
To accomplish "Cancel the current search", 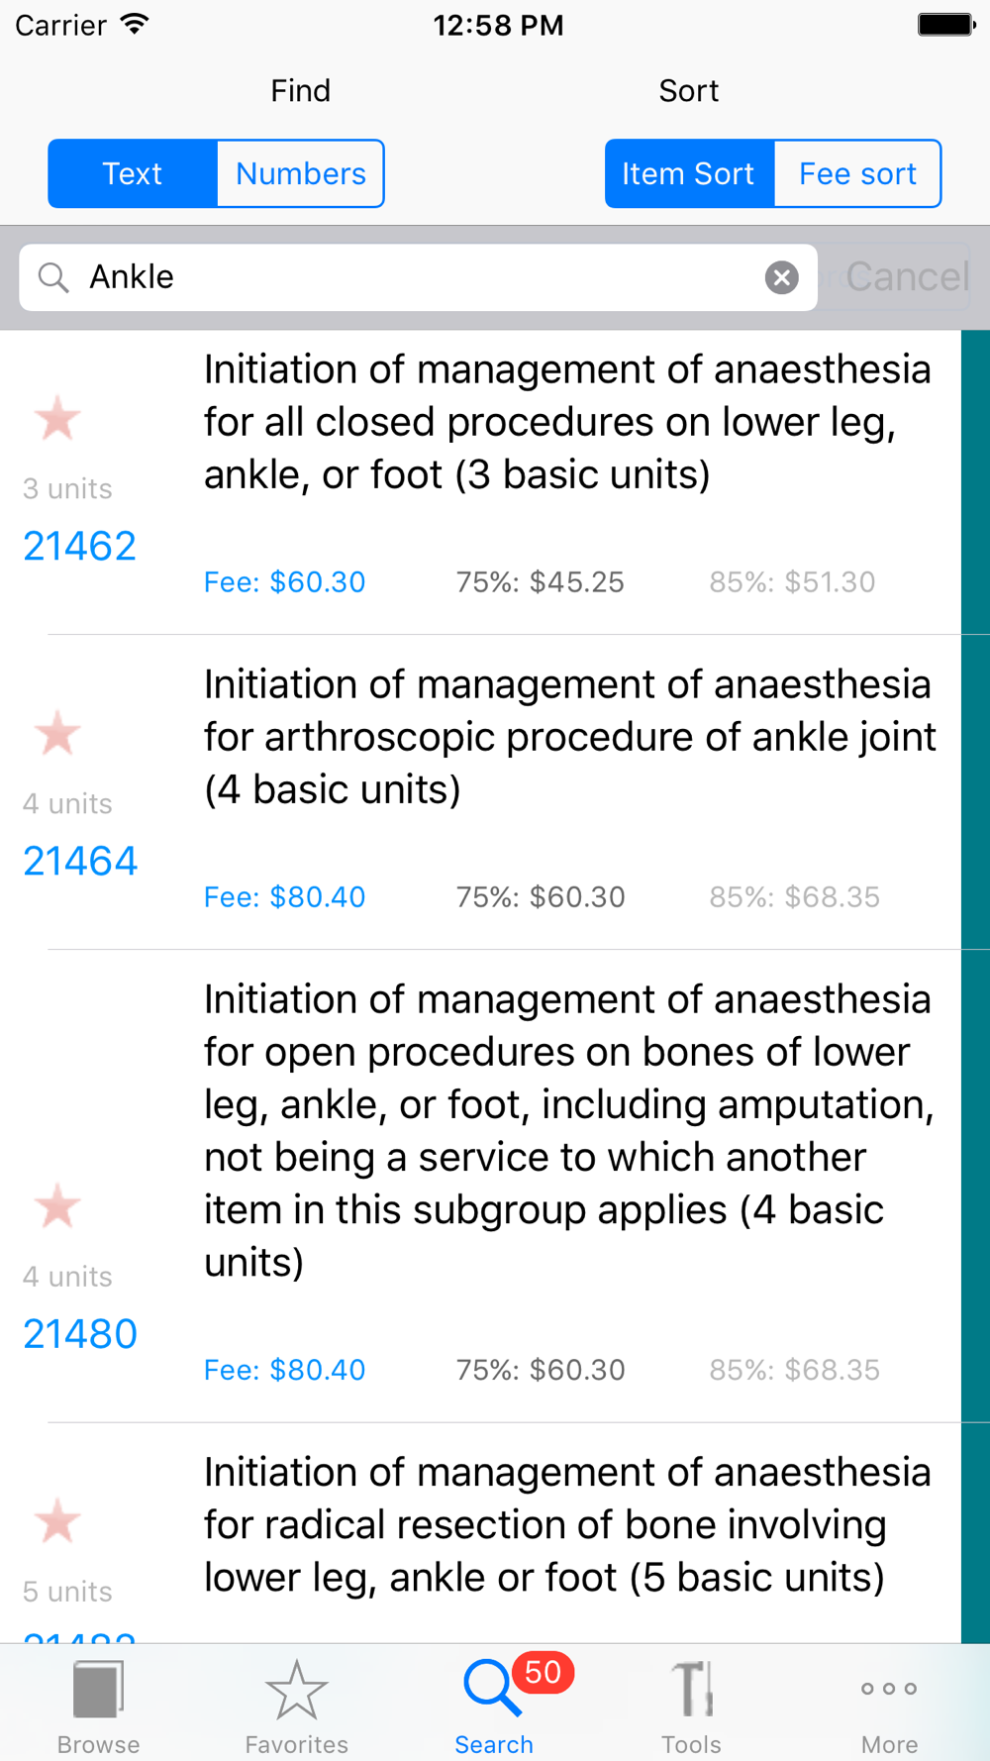I will pyautogui.click(x=907, y=277).
